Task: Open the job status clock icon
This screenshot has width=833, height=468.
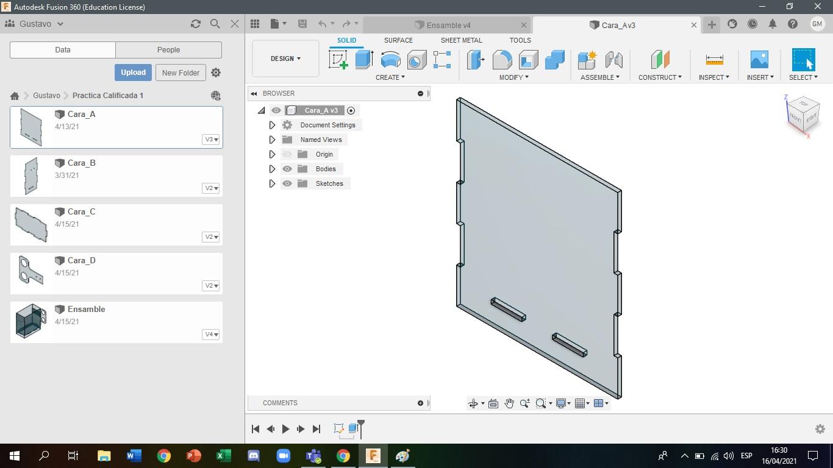Action: coord(753,24)
